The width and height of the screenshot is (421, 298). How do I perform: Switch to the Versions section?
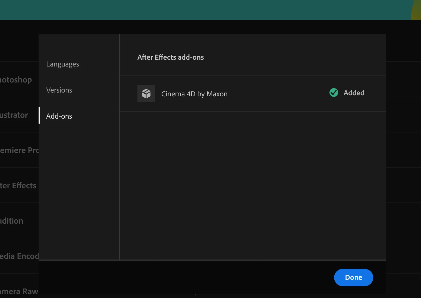59,90
